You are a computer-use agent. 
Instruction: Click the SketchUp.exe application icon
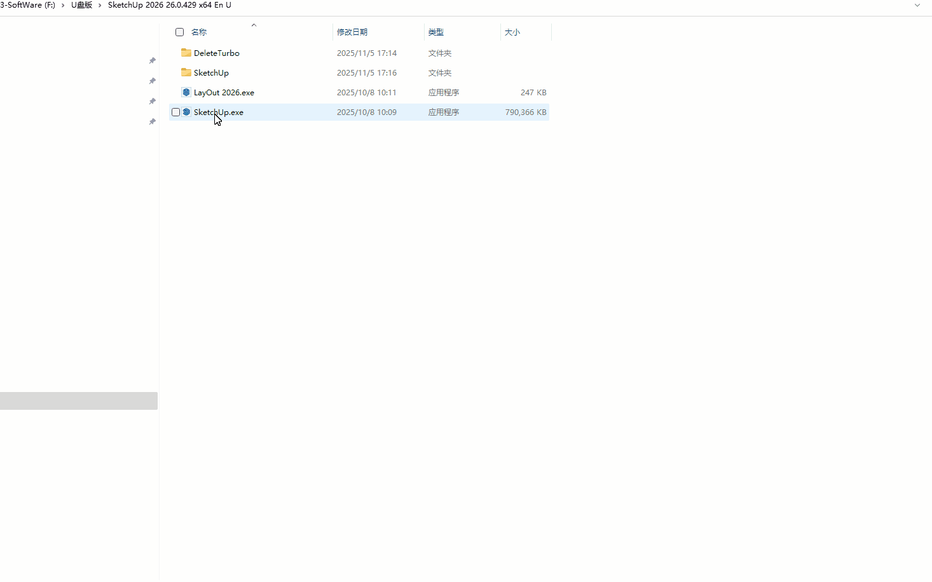[186, 112]
